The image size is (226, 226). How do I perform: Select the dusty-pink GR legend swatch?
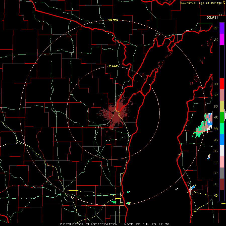coord(222,95)
